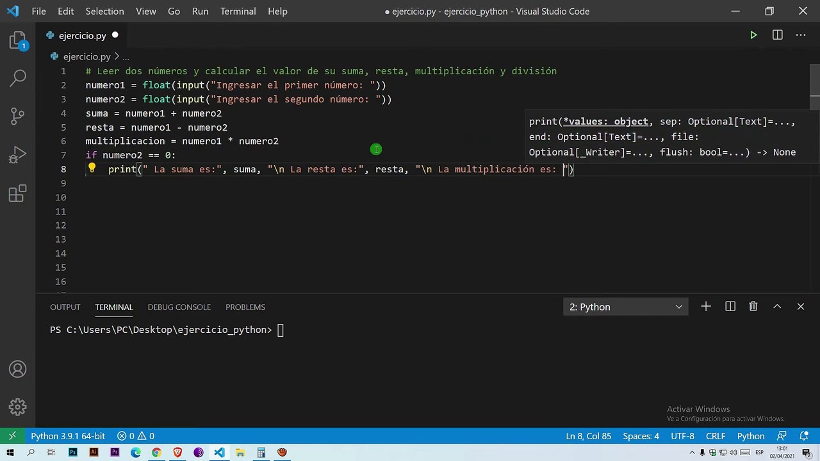Screen dimensions: 820x461
Task: Click the CRLF end-of-line indicator
Action: 716,436
